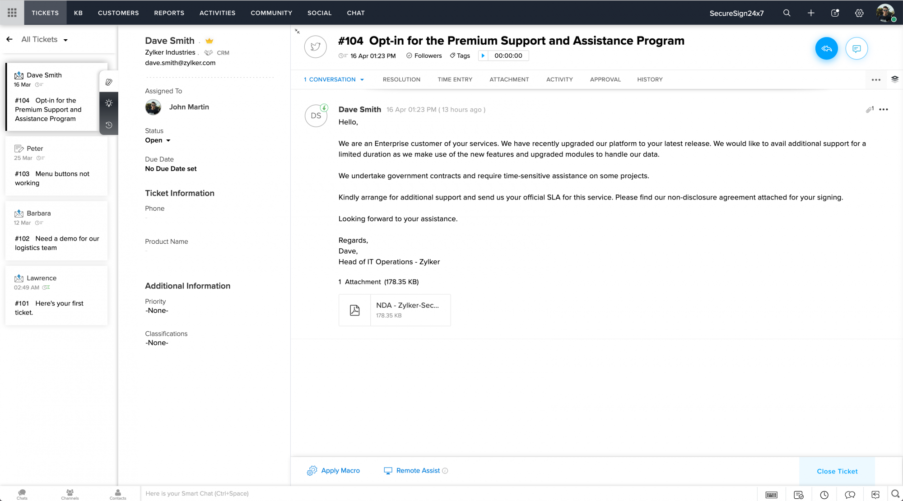
Task: Click the Apply Macro link
Action: [340, 470]
